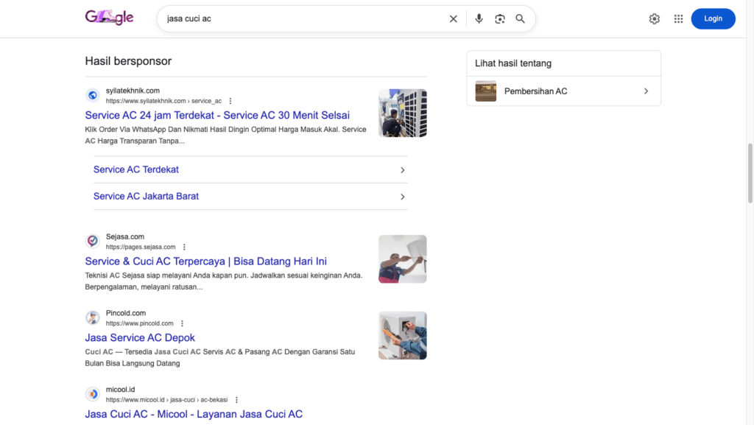Click chevron arrow beside Pembersihan AC

(x=646, y=91)
